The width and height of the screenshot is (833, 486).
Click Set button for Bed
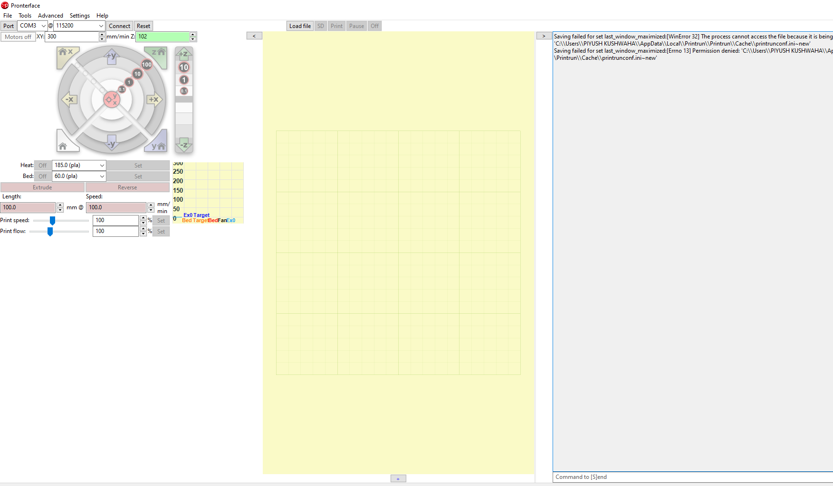tap(138, 176)
